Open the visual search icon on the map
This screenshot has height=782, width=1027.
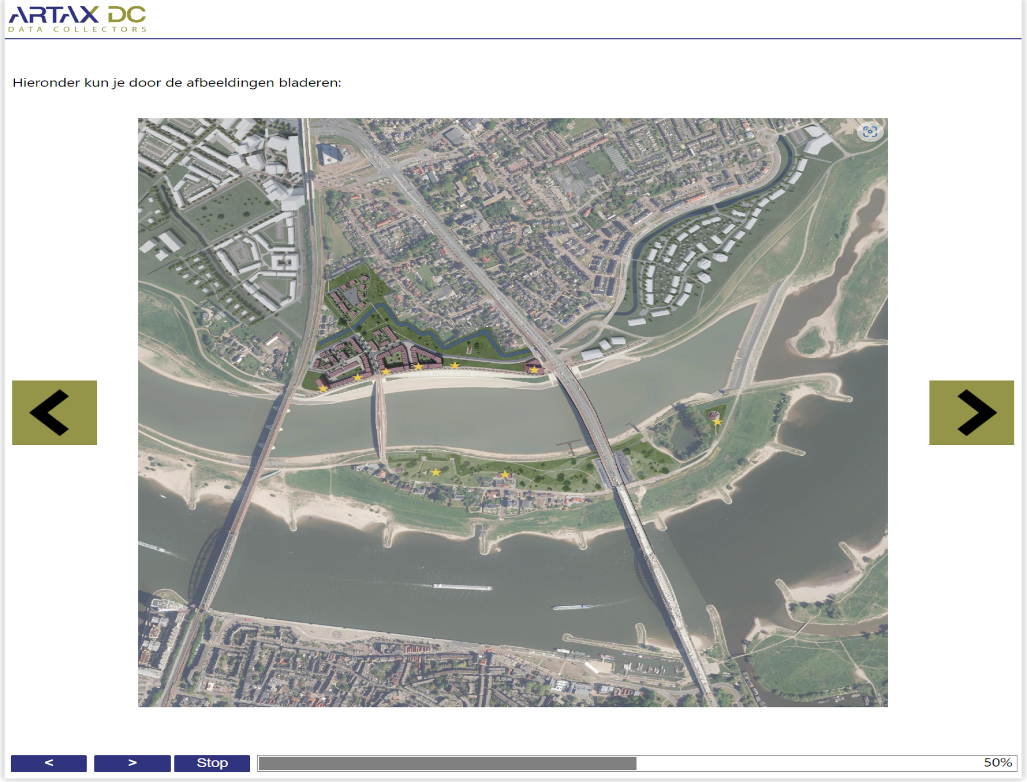pos(870,132)
